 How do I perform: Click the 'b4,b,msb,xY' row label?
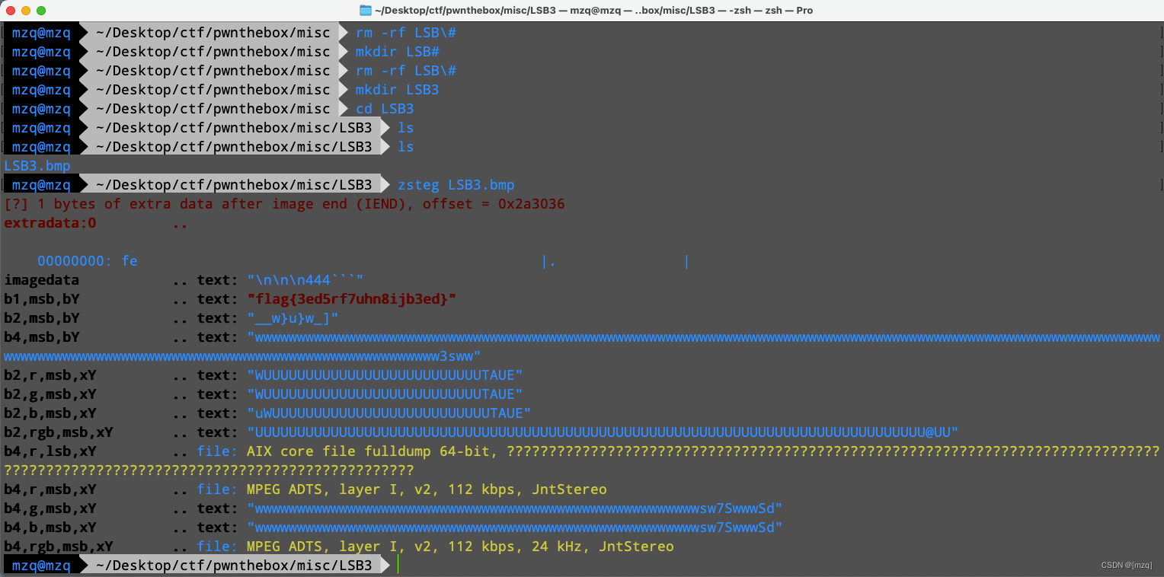(50, 528)
